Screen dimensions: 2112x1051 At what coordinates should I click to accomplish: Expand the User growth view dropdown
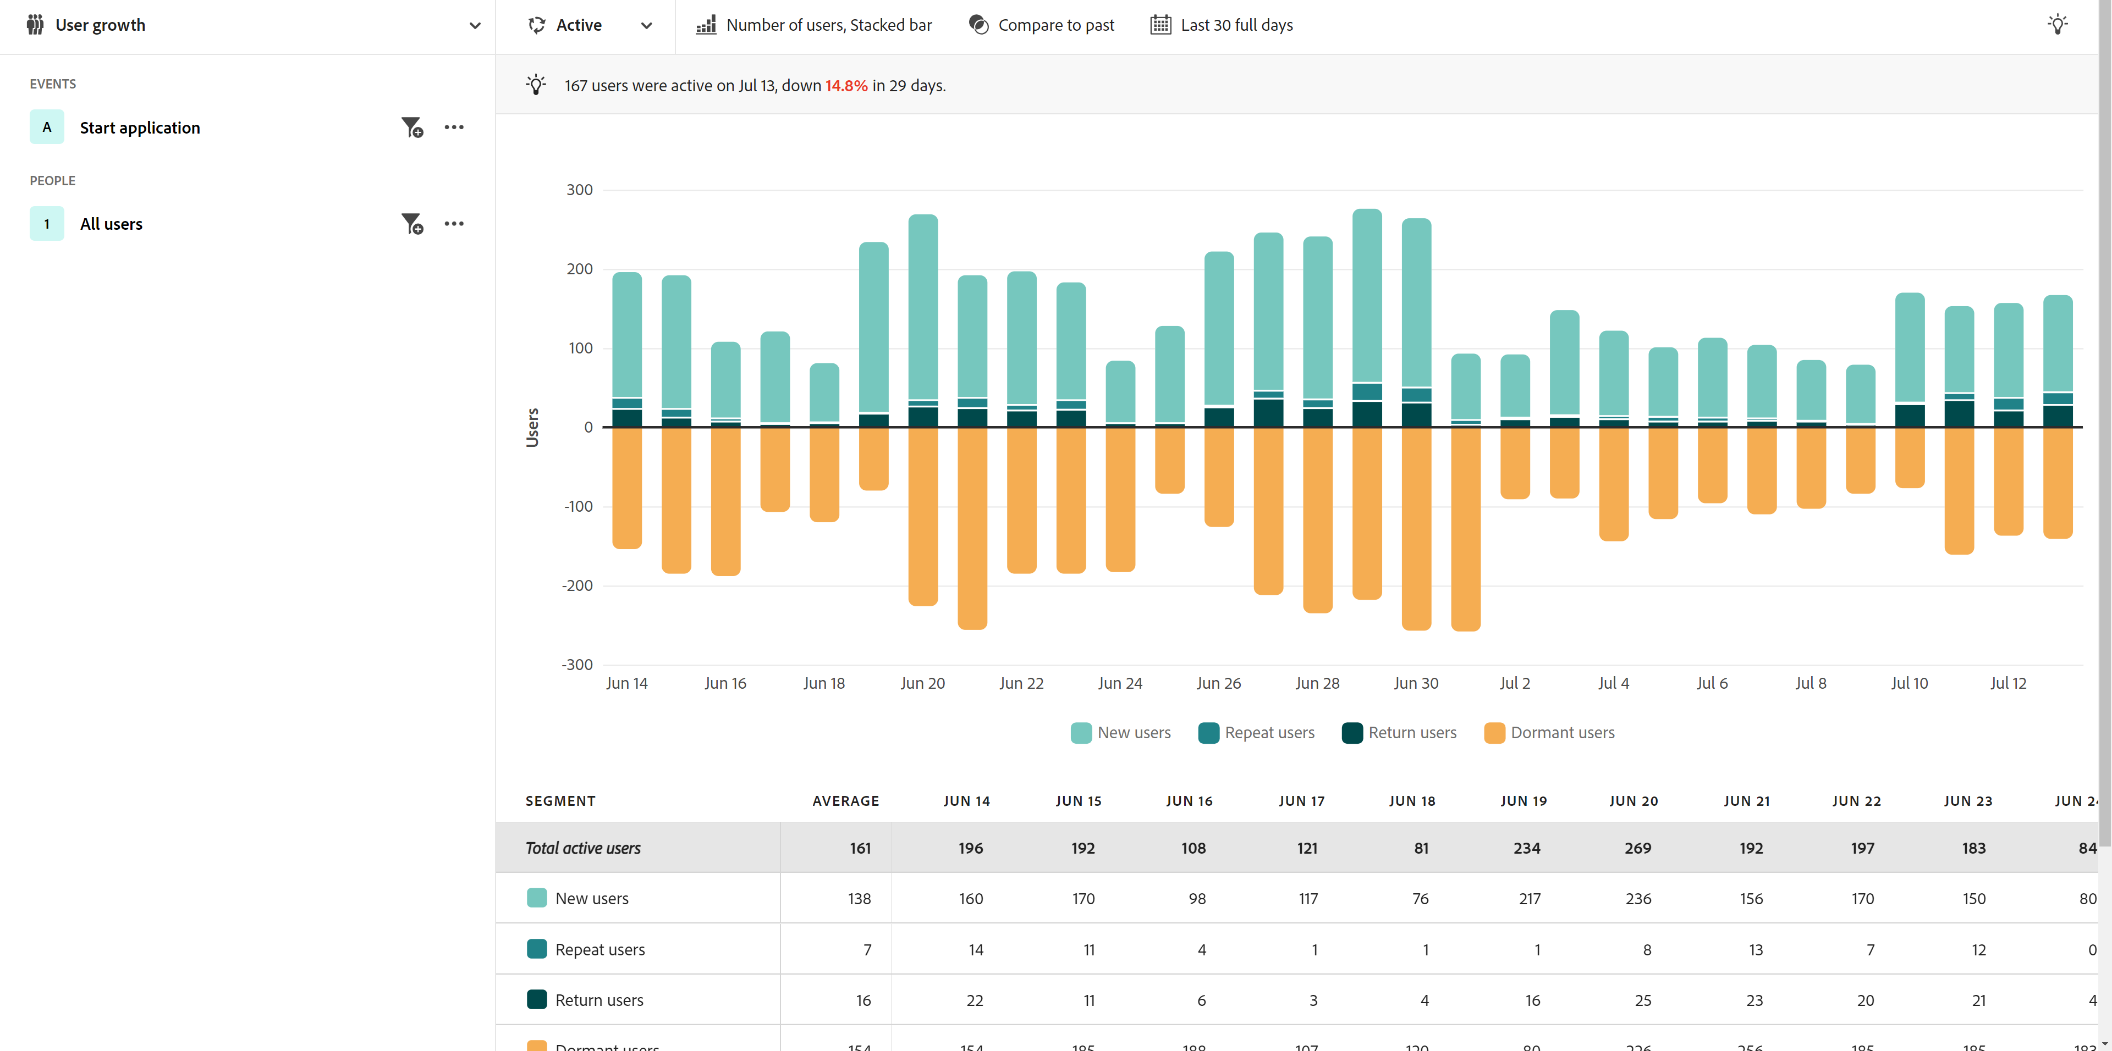tap(475, 25)
